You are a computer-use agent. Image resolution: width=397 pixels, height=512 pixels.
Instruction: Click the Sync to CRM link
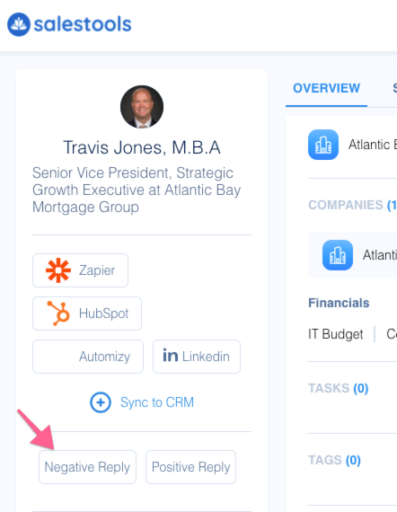157,402
